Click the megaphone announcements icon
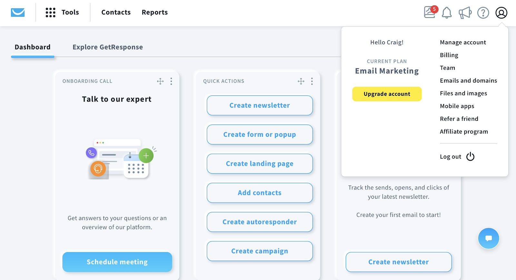This screenshot has width=516, height=280. (x=465, y=13)
